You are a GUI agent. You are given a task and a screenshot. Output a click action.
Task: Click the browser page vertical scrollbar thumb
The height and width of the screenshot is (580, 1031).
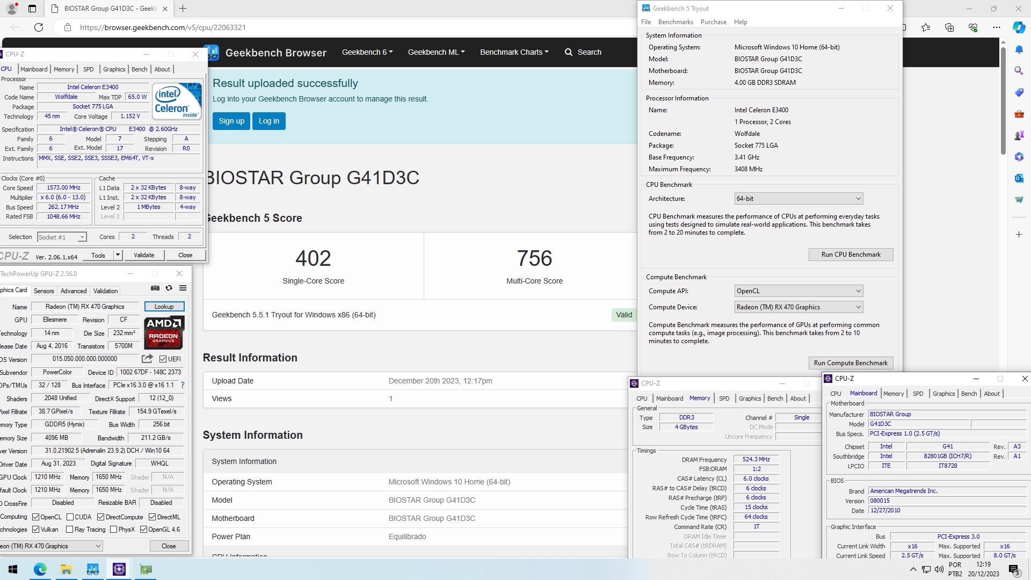1003,101
